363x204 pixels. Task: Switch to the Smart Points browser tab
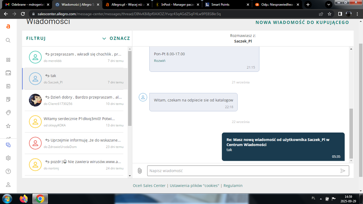click(225, 5)
